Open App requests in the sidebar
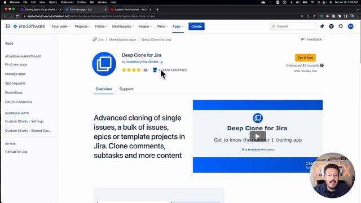Image resolution: width=361 pixels, height=203 pixels. point(15,83)
